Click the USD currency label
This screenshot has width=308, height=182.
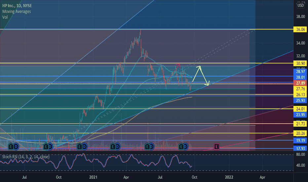[300, 5]
